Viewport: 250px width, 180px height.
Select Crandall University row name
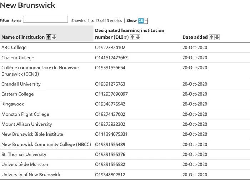pos(21,84)
